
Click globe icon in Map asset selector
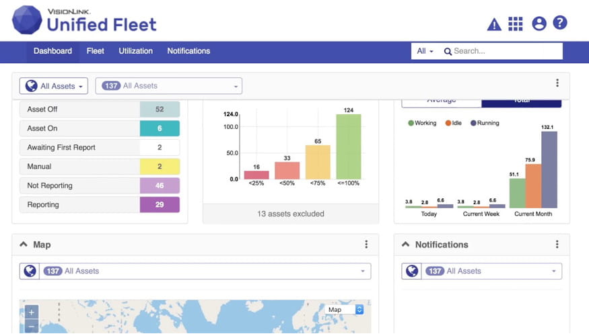tap(30, 271)
